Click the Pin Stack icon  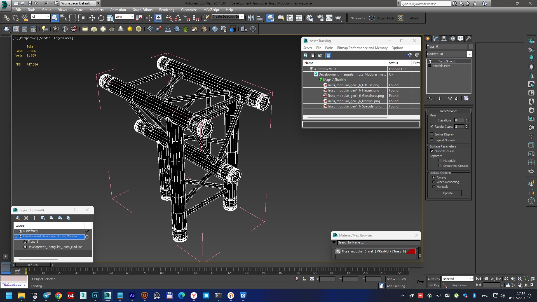coord(430,99)
